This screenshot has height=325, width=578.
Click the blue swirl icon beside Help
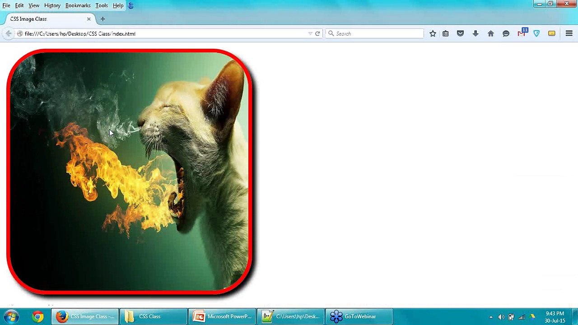131,5
